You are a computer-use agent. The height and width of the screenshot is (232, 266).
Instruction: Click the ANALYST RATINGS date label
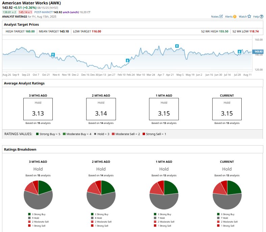[x=29, y=17]
